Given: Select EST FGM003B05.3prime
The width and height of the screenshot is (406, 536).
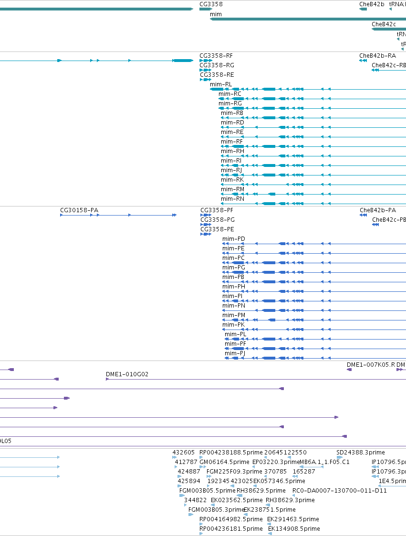Looking at the screenshot, I should [x=217, y=510].
